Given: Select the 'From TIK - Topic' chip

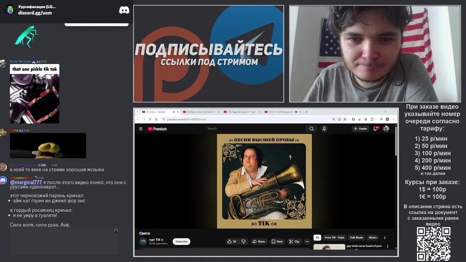Looking at the screenshot, I should (x=334, y=238).
